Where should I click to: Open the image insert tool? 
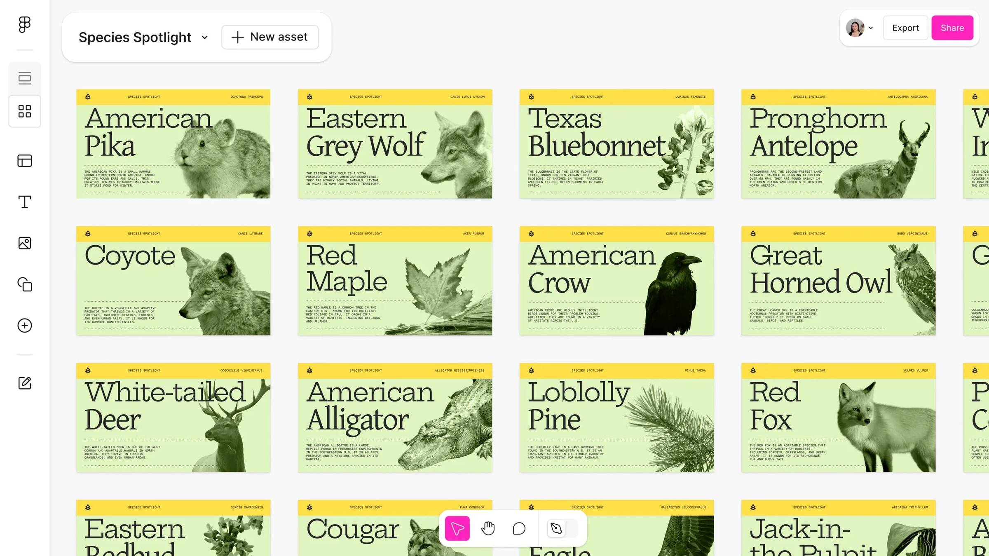[x=25, y=243]
